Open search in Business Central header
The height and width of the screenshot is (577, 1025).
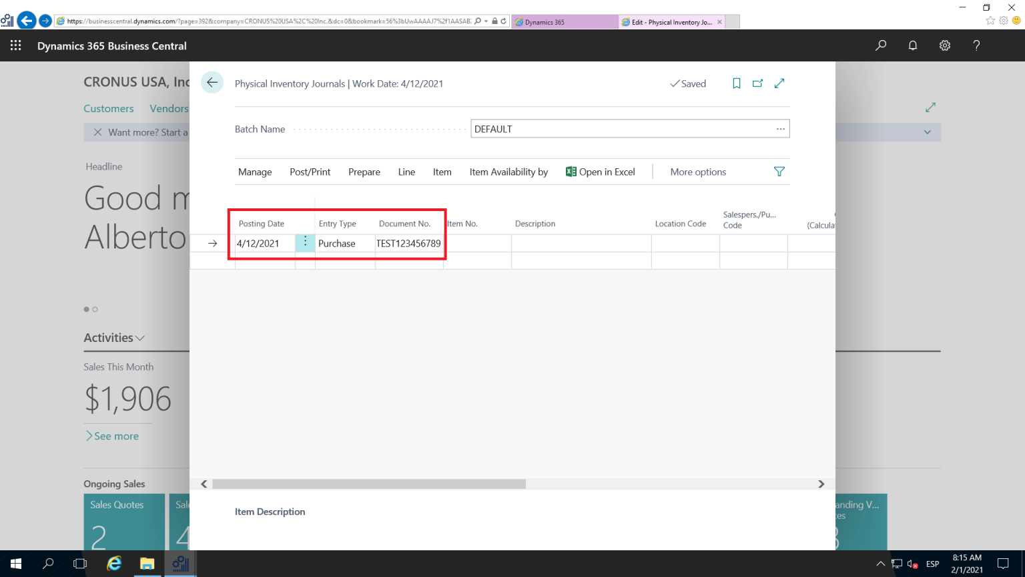pyautogui.click(x=880, y=45)
